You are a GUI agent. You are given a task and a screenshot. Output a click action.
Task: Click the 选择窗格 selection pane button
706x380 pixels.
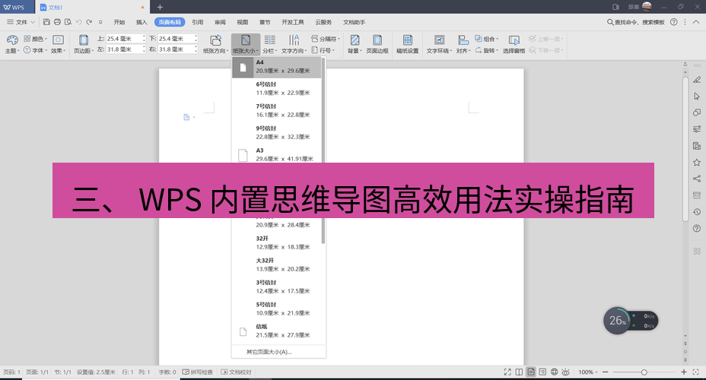(514, 44)
